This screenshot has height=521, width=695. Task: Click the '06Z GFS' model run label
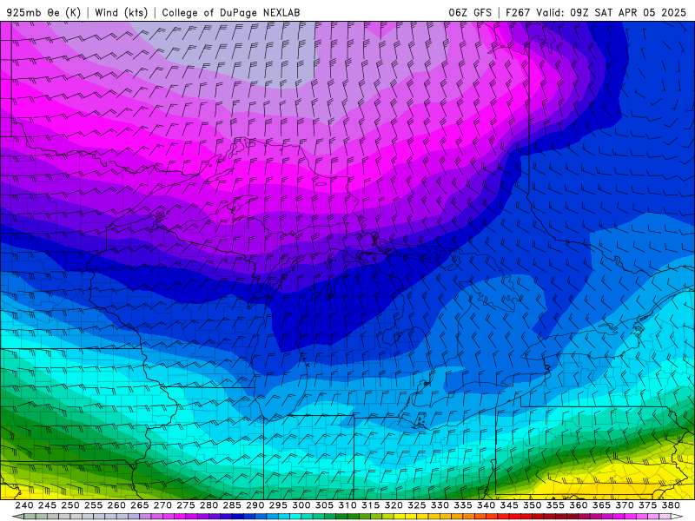pyautogui.click(x=470, y=12)
